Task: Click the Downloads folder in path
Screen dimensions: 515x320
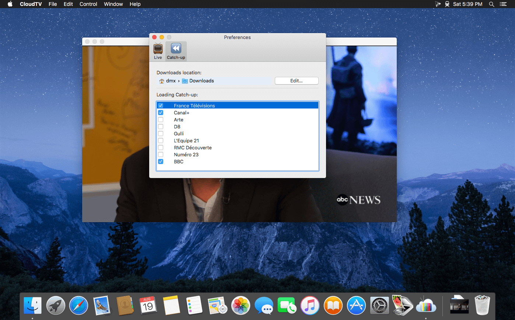Action: (198, 81)
